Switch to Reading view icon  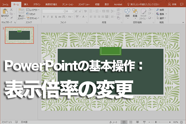pyautogui.click(x=137, y=122)
